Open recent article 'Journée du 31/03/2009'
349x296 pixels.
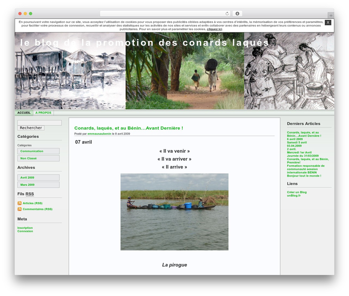coord(303,156)
